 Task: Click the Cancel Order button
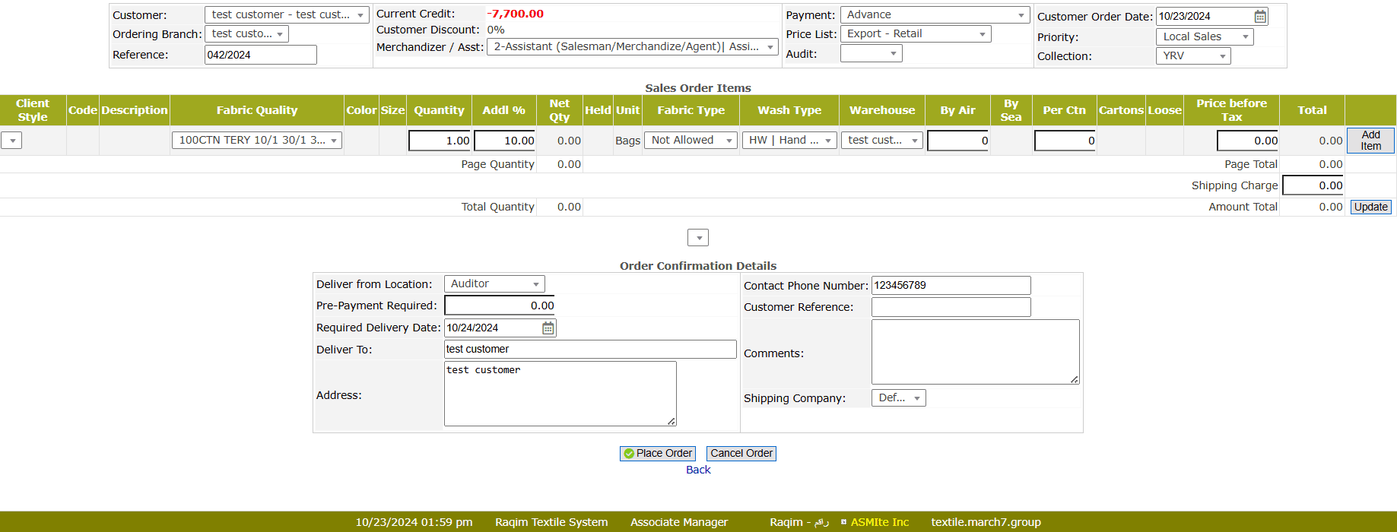coord(741,453)
